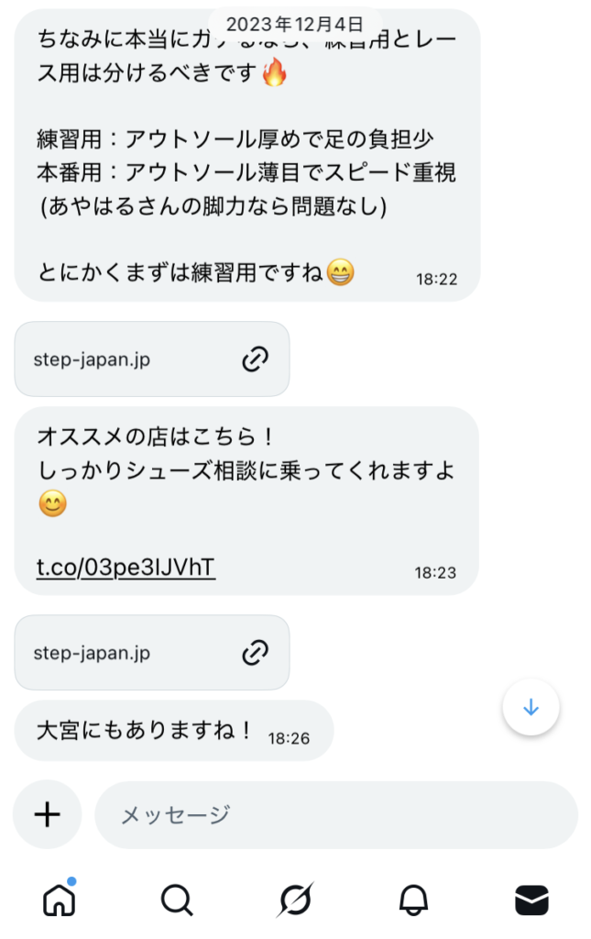The width and height of the screenshot is (591, 939).
Task: Focus the メッセージ input field
Action: [335, 814]
